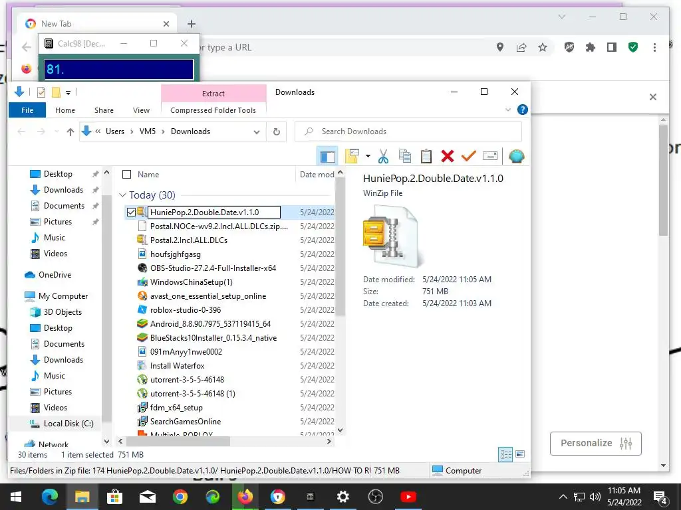This screenshot has height=510, width=681.
Task: Switch to Details view icon in status bar
Action: [505, 454]
